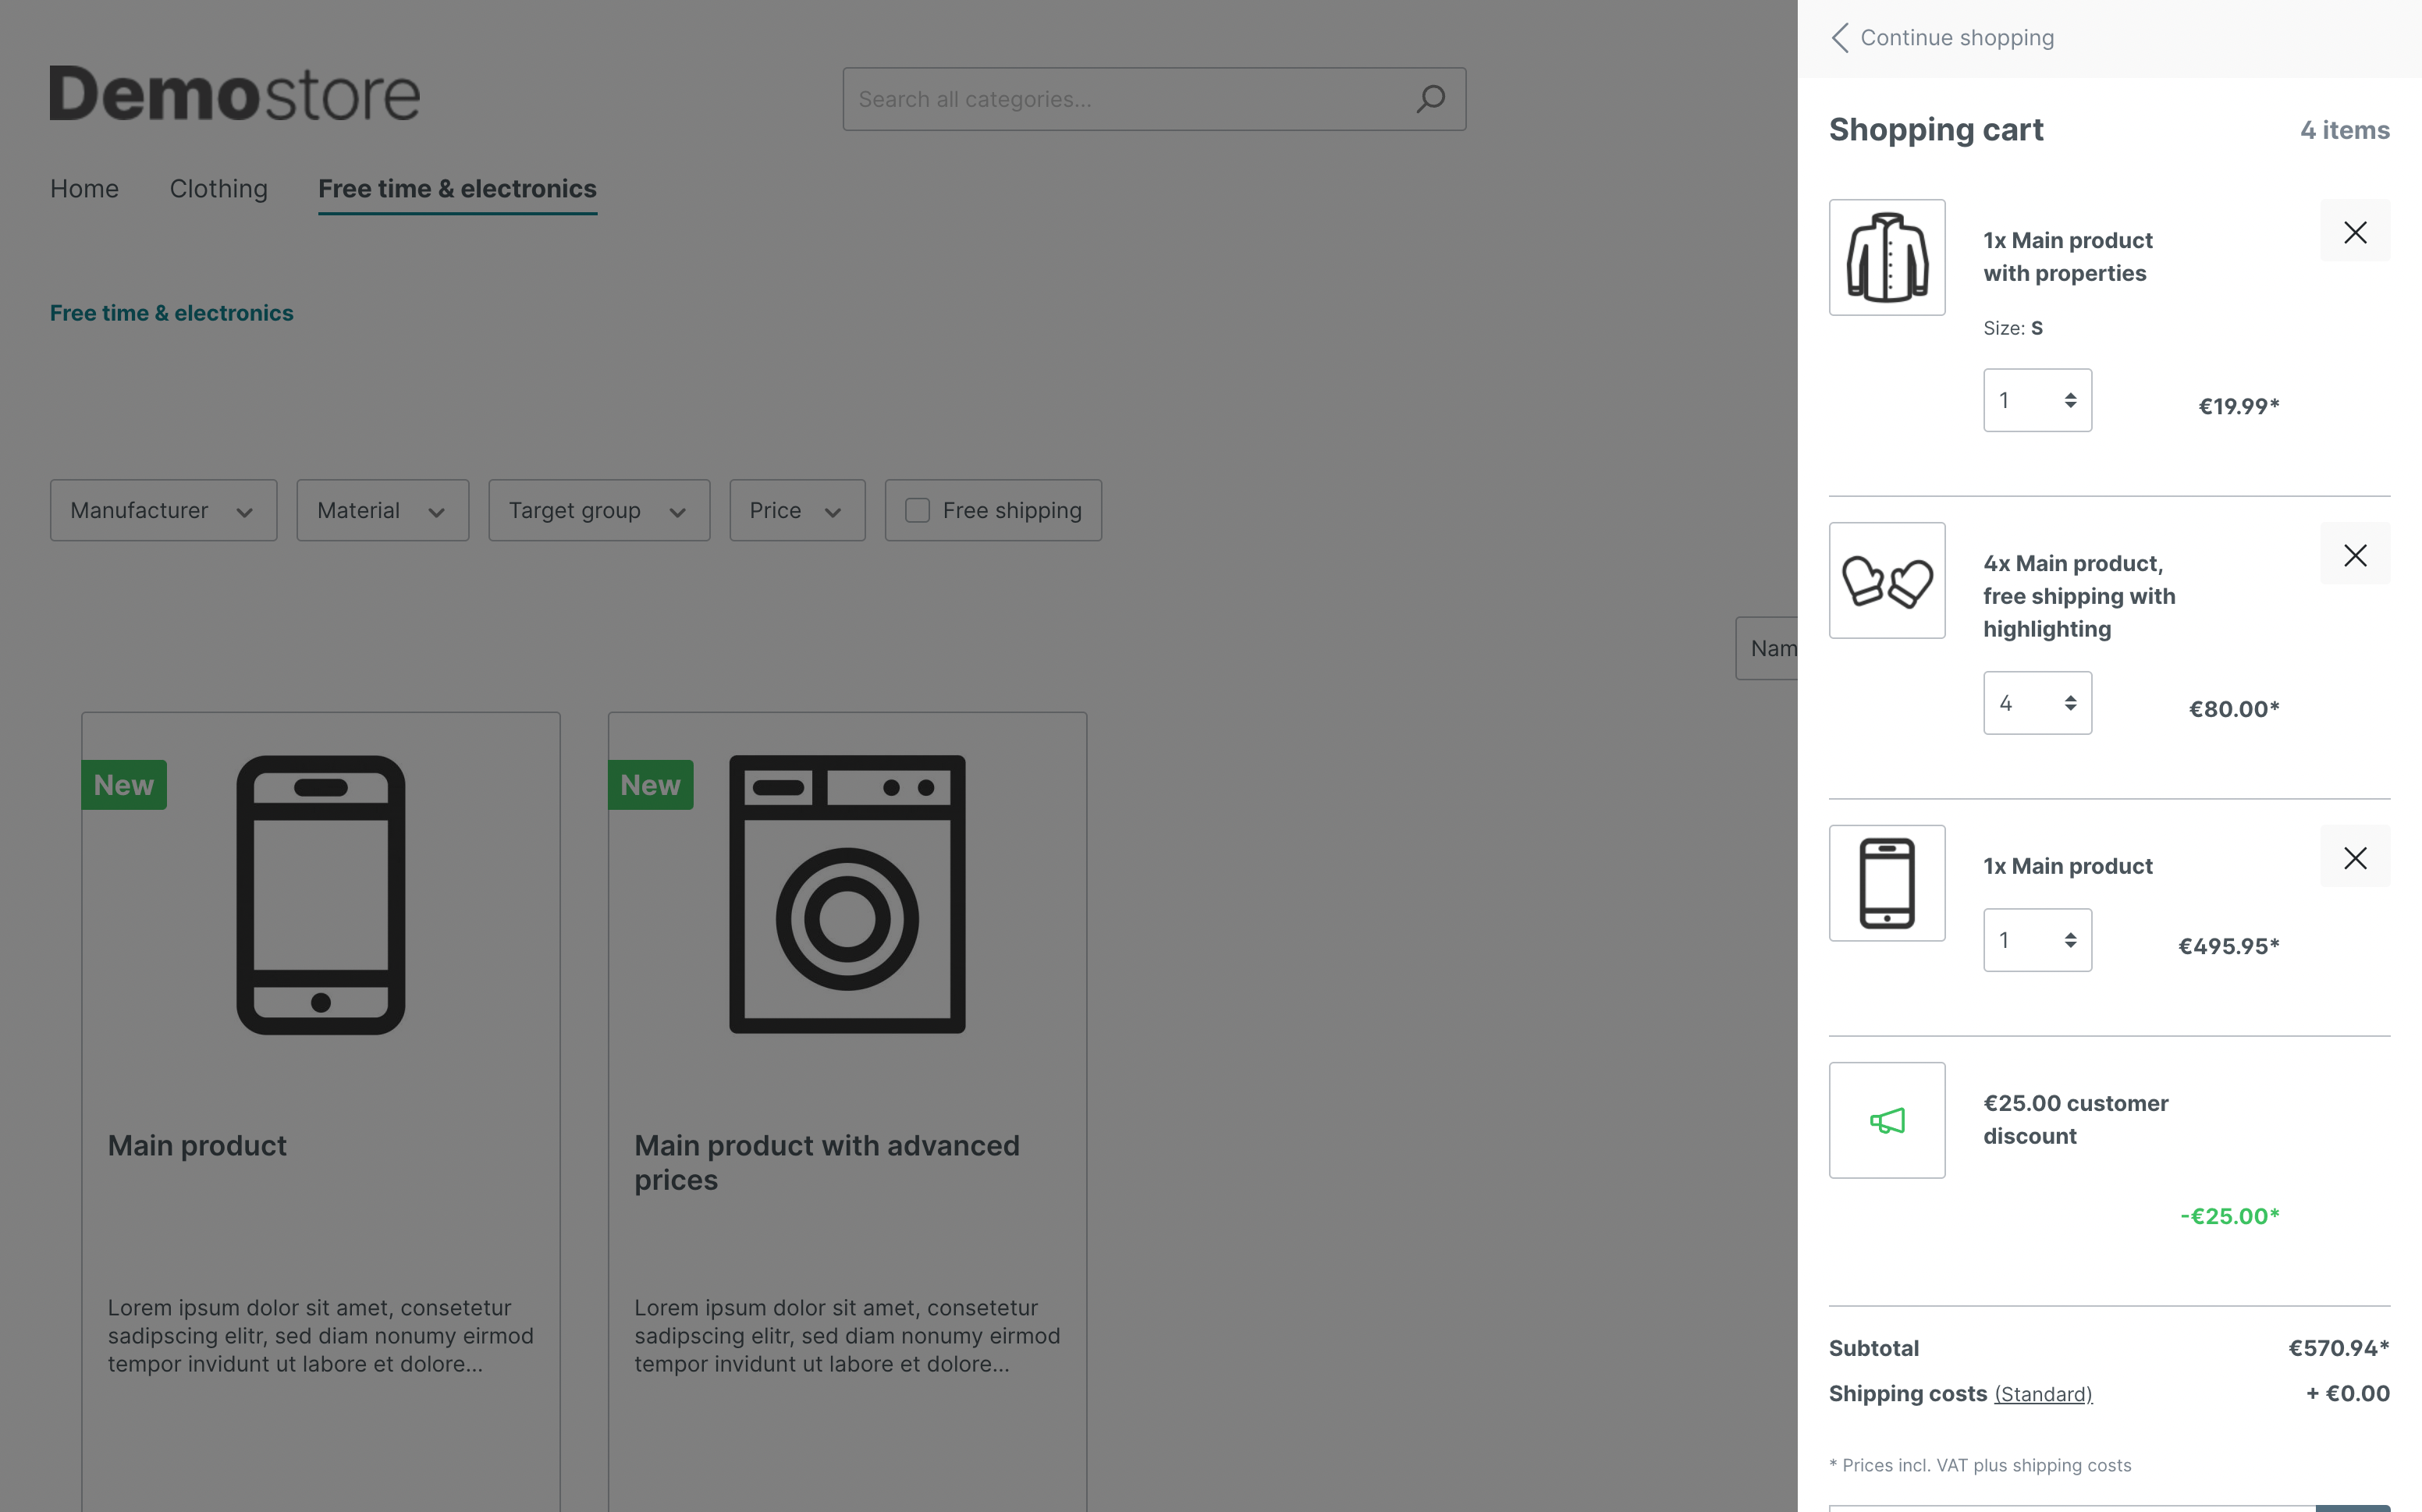
Task: Expand the Manufacturer filter dropdown
Action: 162,509
